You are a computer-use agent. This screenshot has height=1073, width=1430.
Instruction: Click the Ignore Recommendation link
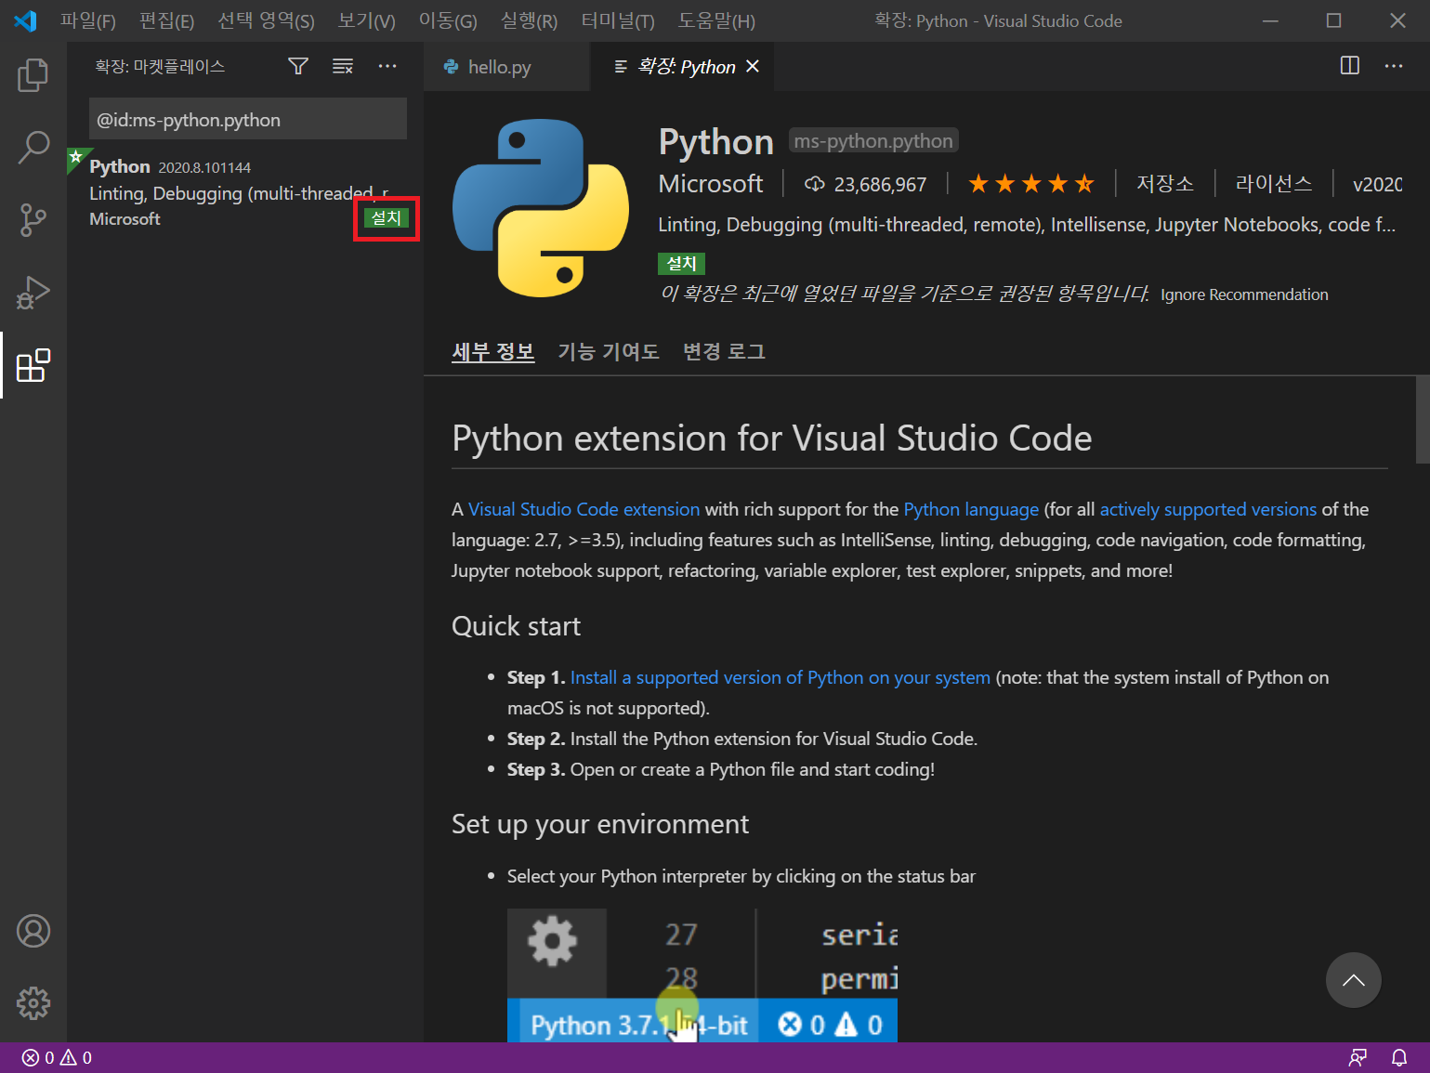point(1244,294)
